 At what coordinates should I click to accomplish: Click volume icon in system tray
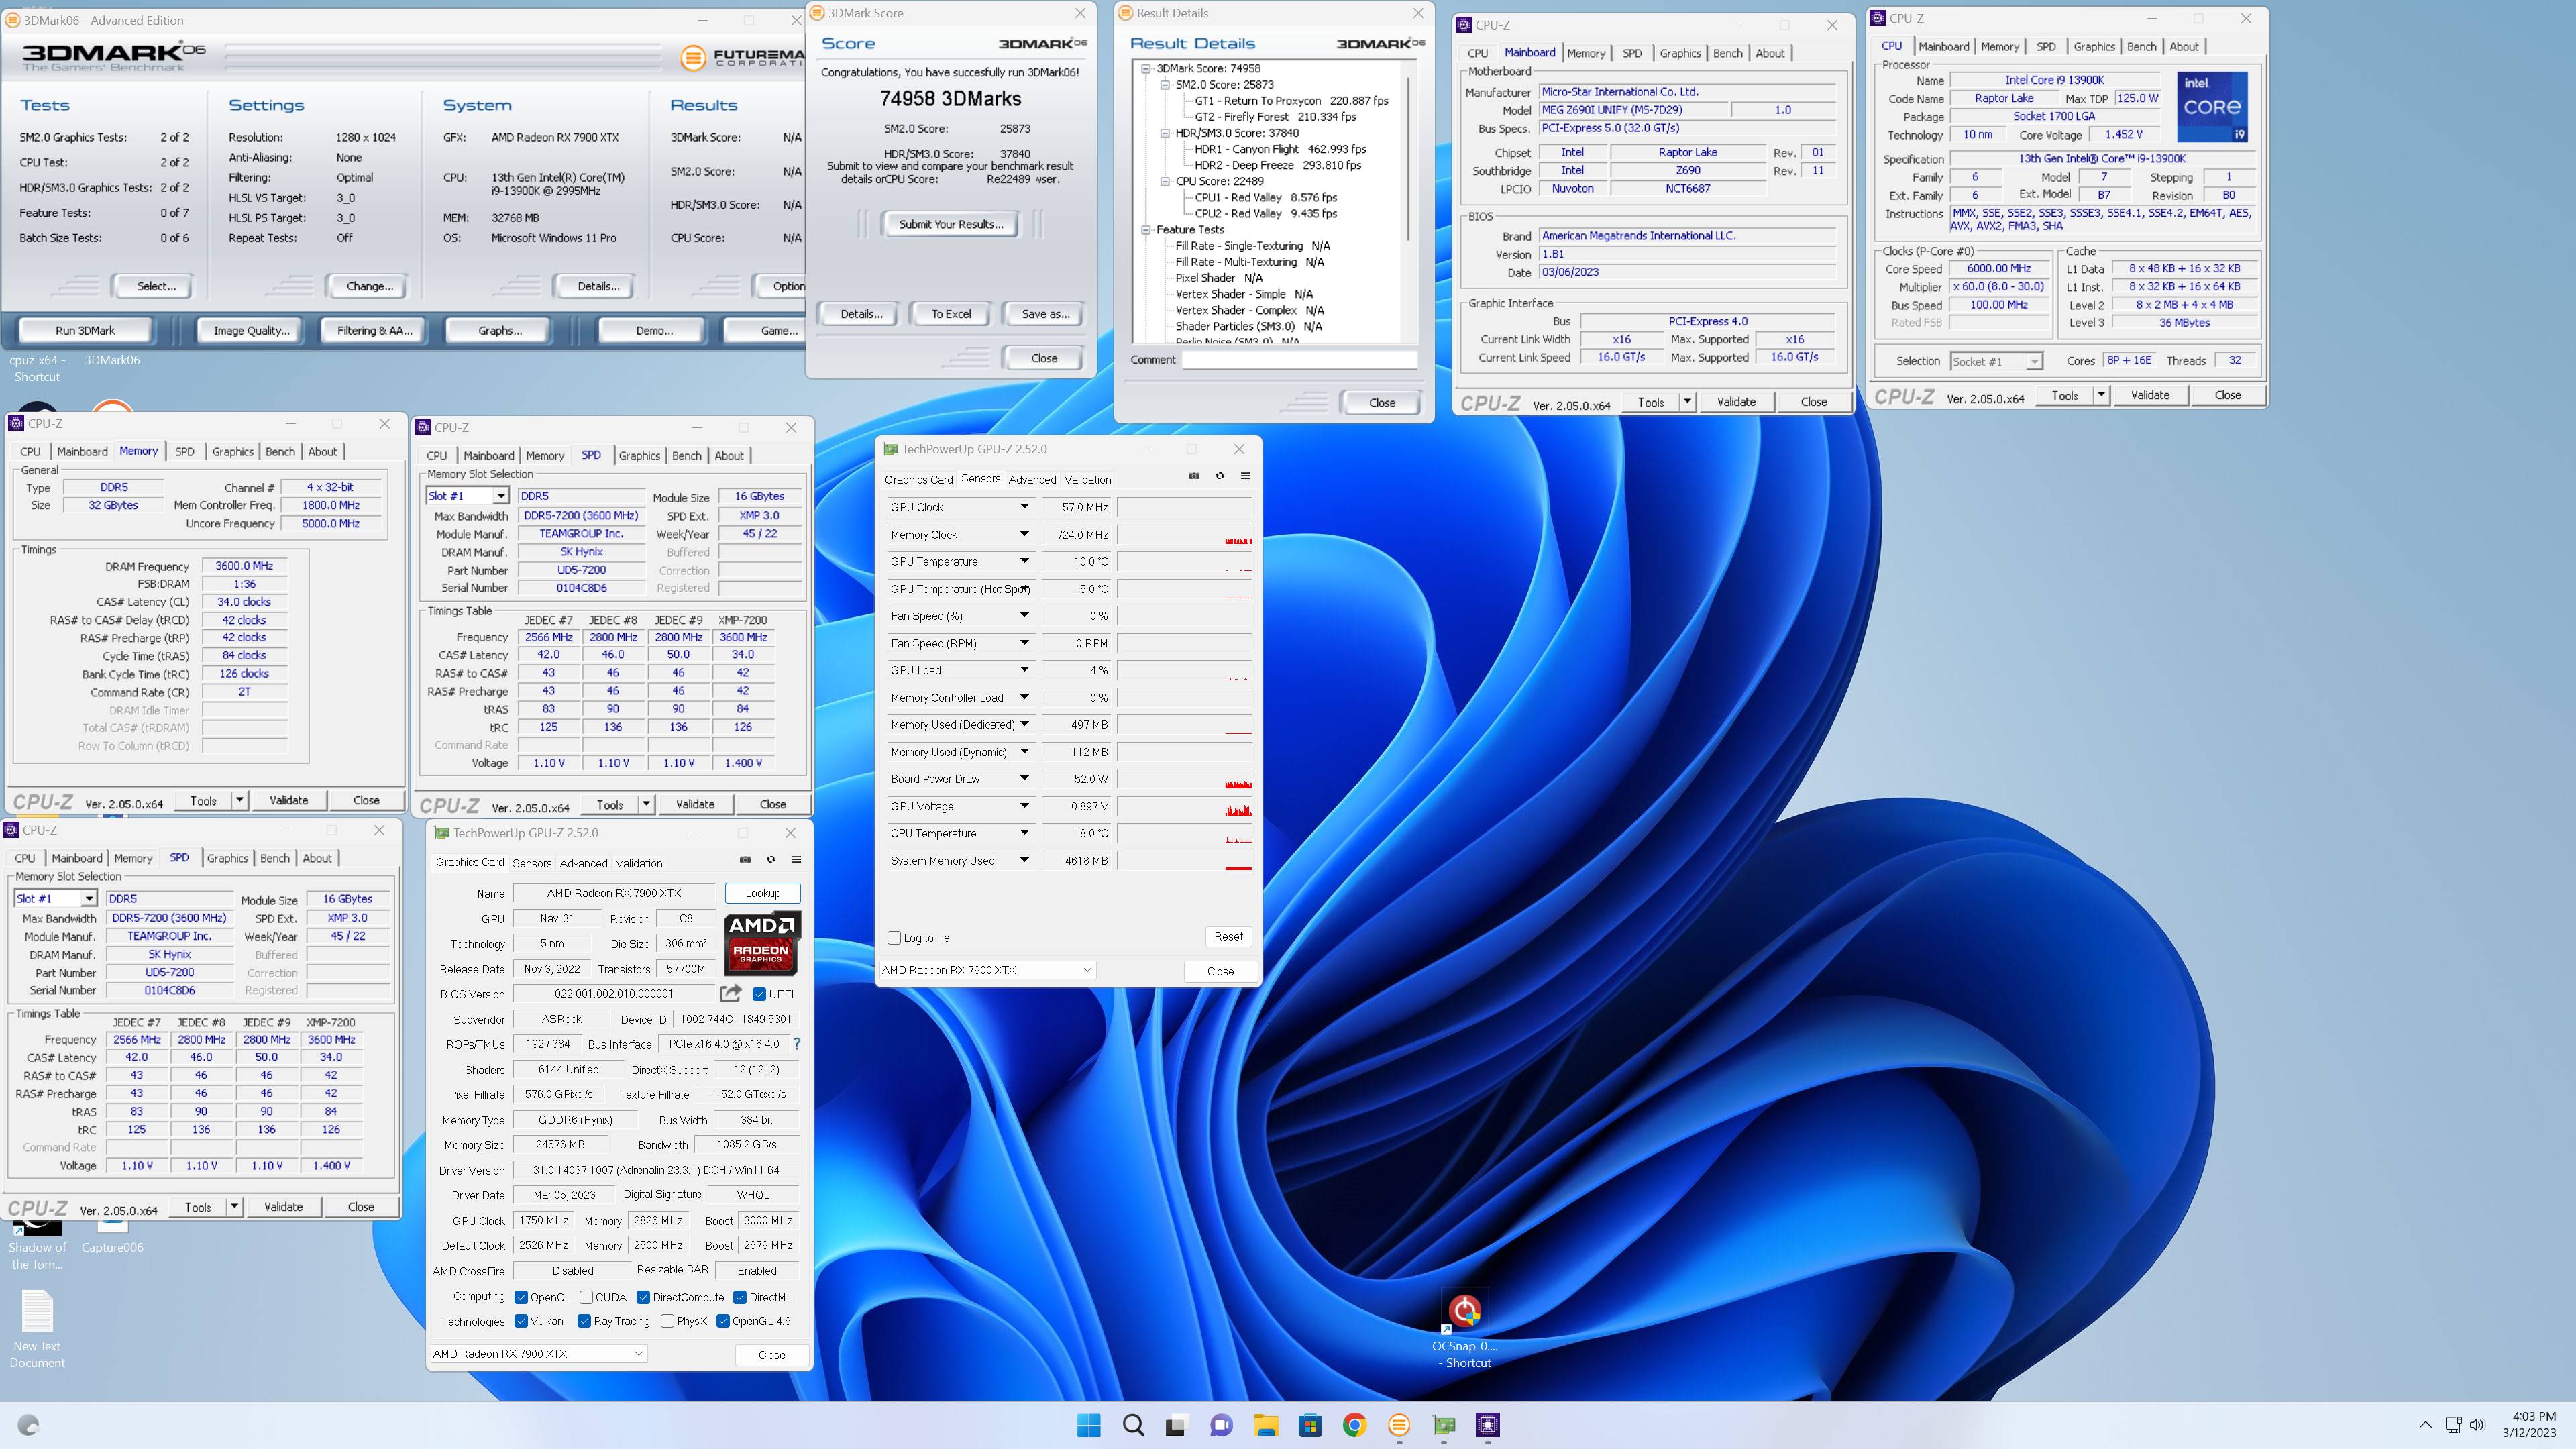pyautogui.click(x=2477, y=1425)
